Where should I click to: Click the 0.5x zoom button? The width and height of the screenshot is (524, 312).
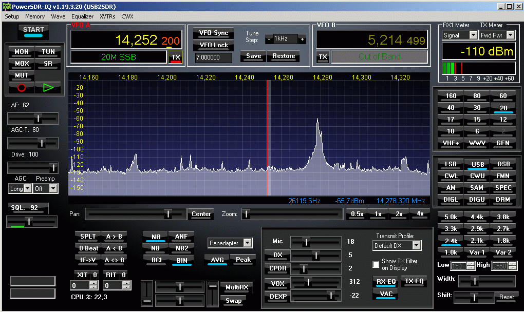click(x=357, y=214)
